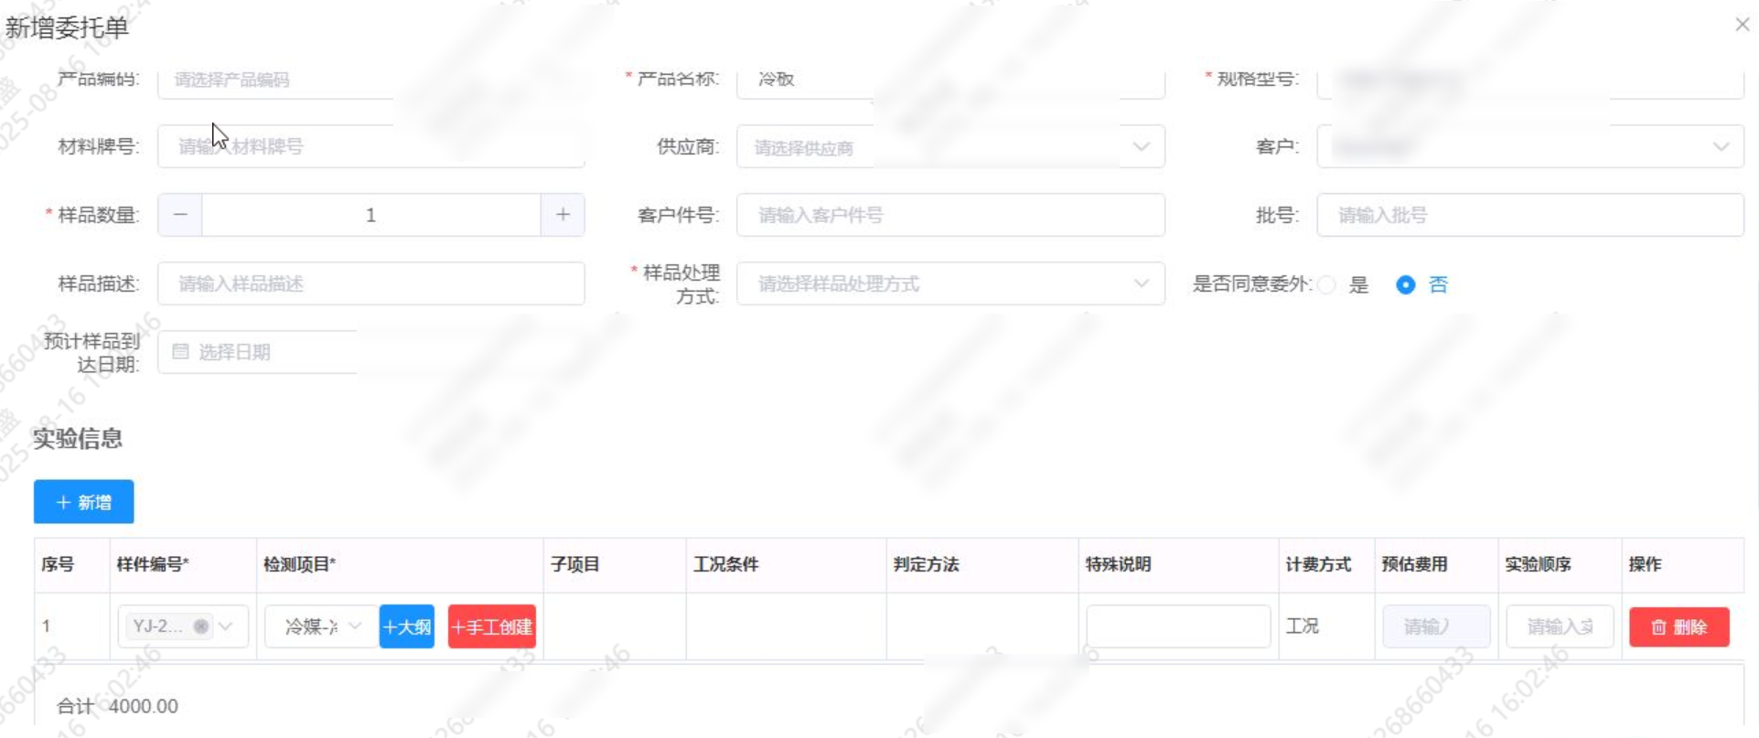Viewport: 1759px width, 738px height.
Task: Click the 样品描述 input field
Action: click(370, 283)
